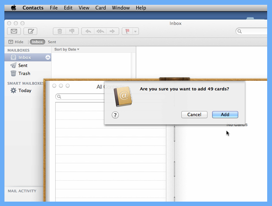Close the Mail window
The image size is (272, 206).
9,23
